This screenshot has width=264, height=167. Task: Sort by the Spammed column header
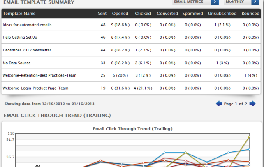[192, 14]
